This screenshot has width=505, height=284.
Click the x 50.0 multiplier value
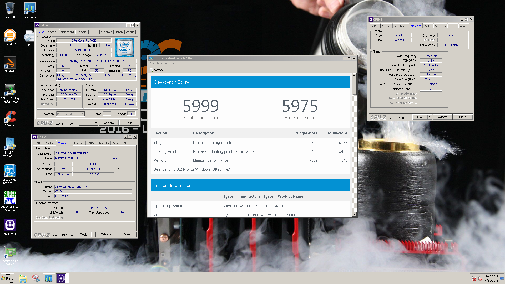[69, 94]
